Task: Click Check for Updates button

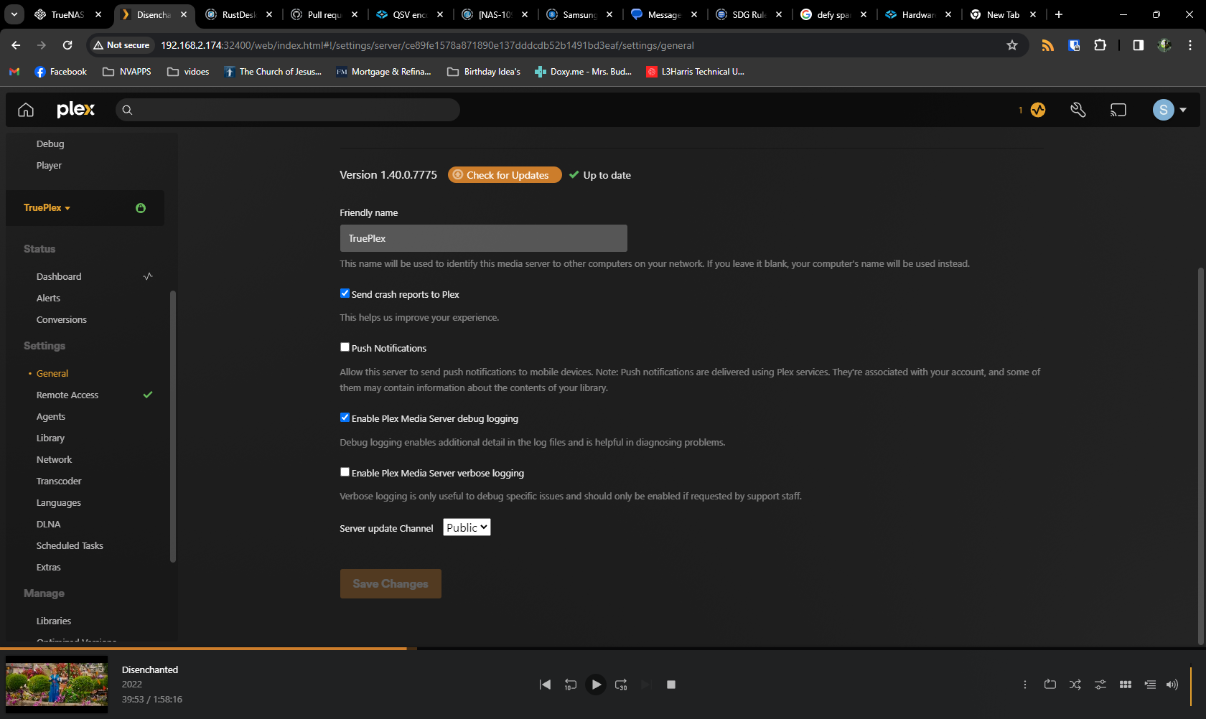Action: coord(505,175)
